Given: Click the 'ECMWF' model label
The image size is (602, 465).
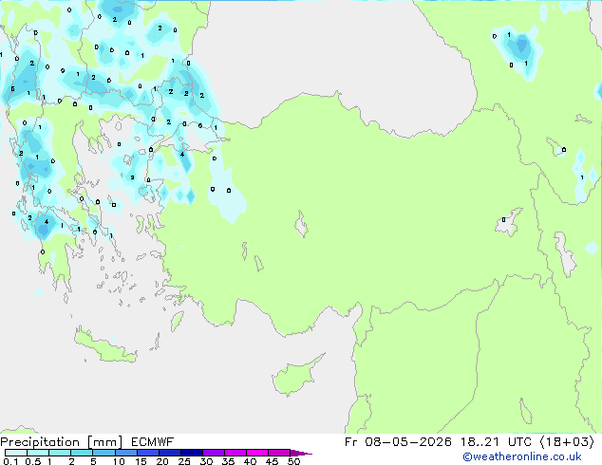Looking at the screenshot, I should (x=153, y=442).
